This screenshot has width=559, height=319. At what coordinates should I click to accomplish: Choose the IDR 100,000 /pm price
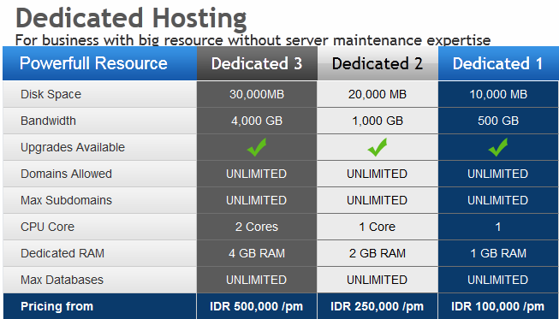pyautogui.click(x=497, y=306)
